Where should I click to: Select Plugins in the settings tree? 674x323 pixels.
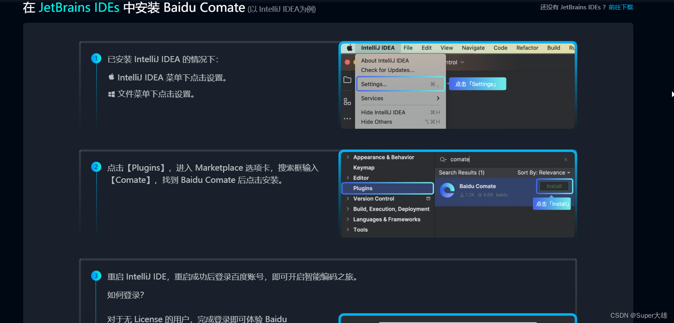[388, 188]
